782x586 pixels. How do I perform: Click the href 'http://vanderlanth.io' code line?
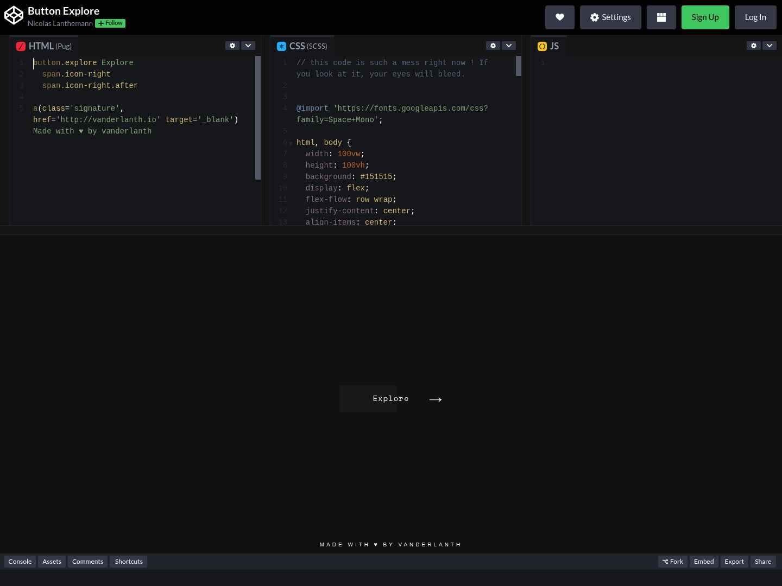136,120
